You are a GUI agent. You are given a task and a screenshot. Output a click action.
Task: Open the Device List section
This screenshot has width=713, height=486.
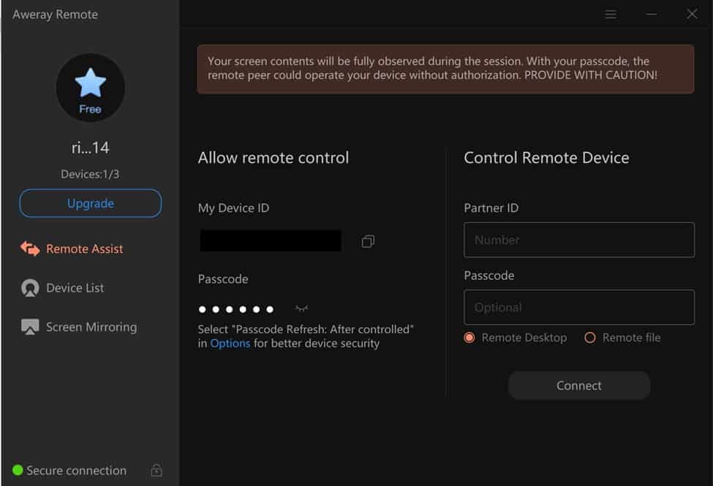pos(62,288)
